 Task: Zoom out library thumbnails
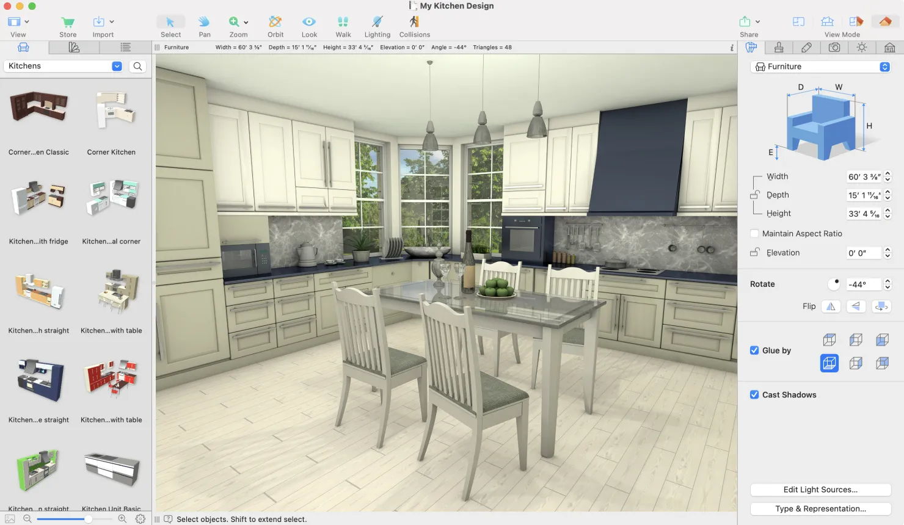tap(27, 519)
